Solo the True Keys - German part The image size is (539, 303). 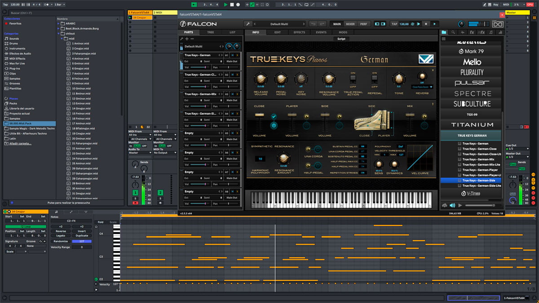[237, 55]
